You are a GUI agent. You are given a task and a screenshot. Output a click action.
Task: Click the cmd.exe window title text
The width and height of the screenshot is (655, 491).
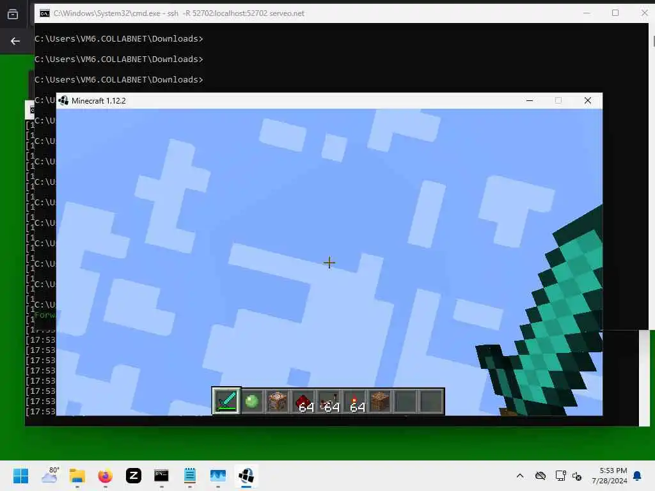(x=179, y=13)
